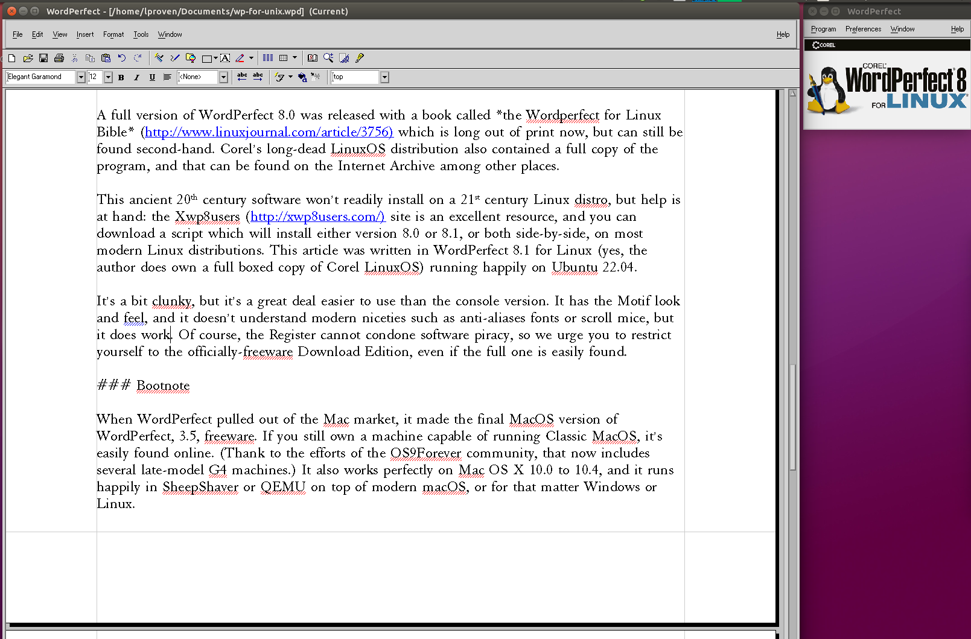971x639 pixels.
Task: Save the current document
Action: [x=43, y=58]
